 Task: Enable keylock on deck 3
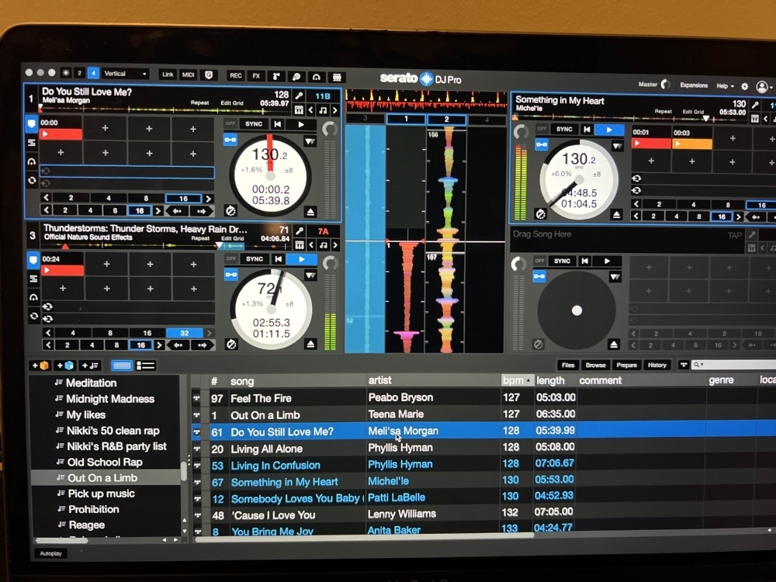pyautogui.click(x=230, y=274)
